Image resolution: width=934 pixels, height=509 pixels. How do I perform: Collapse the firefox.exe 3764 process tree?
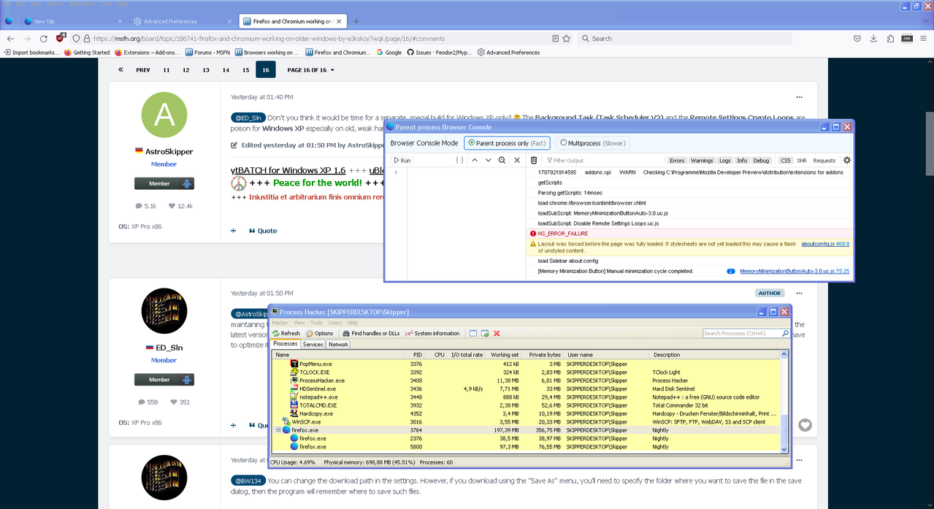[x=278, y=430]
